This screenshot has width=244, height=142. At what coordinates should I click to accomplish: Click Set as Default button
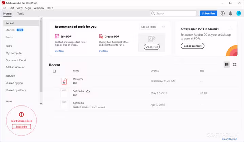pos(192,46)
